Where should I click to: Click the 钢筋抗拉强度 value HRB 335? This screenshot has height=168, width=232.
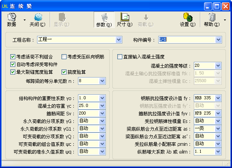point(203,98)
